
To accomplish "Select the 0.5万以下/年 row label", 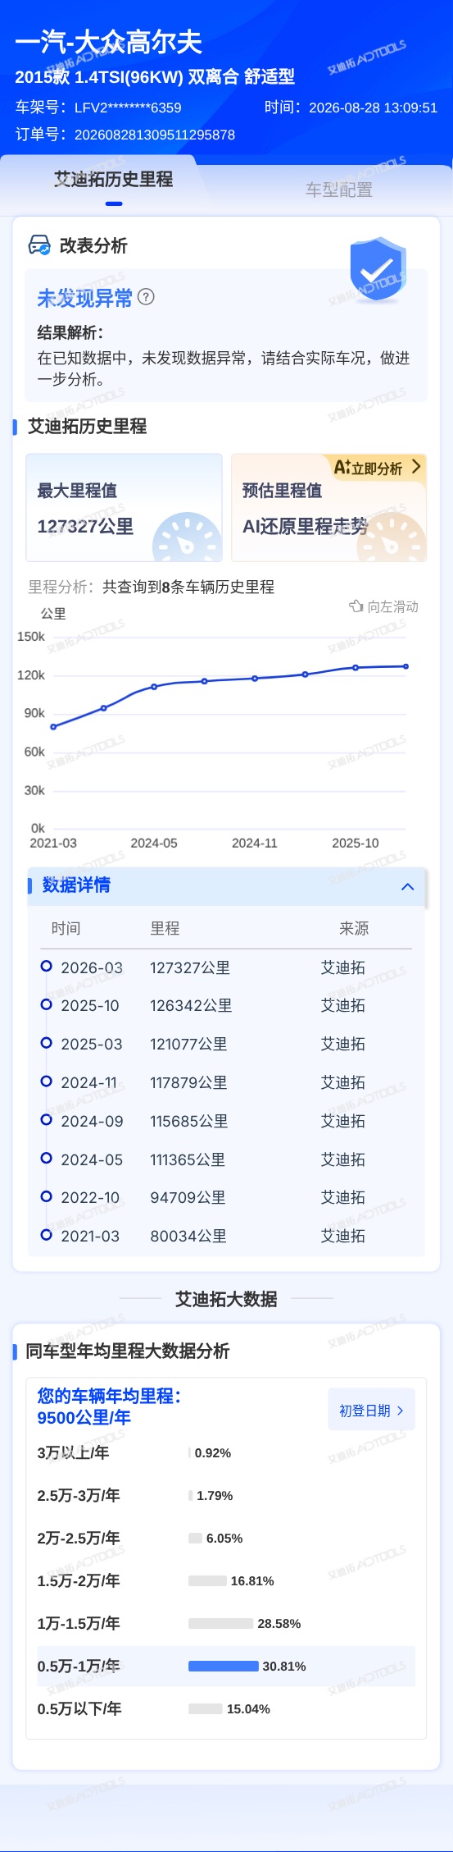I will tap(79, 1708).
